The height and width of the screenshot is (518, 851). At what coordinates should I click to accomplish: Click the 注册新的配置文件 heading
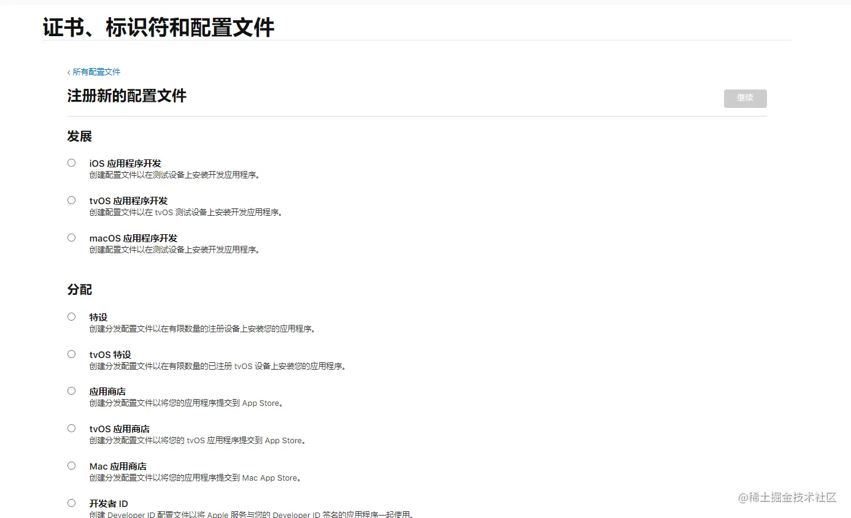(126, 96)
